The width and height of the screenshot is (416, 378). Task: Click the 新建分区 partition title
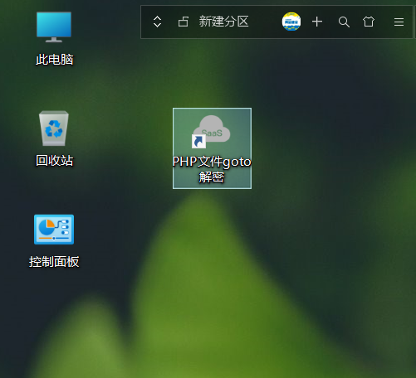223,22
